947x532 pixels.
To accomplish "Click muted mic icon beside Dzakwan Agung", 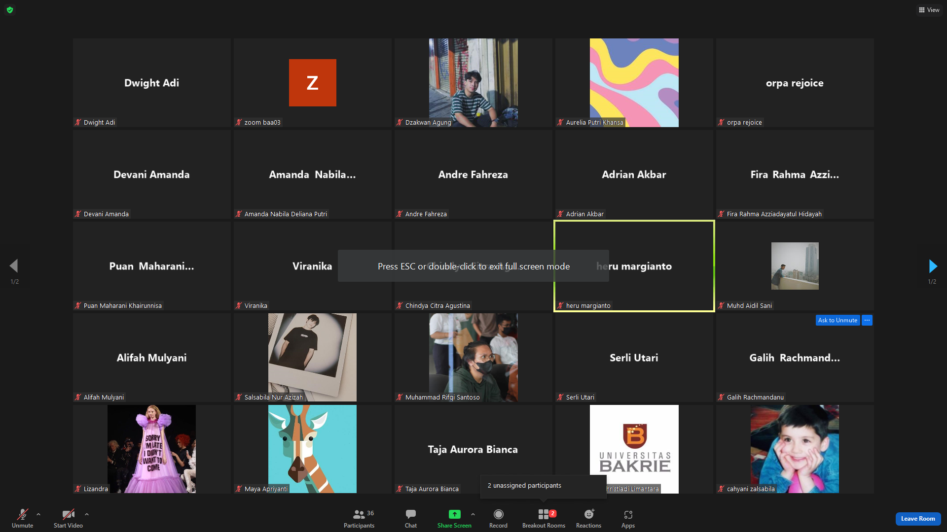I will (400, 123).
